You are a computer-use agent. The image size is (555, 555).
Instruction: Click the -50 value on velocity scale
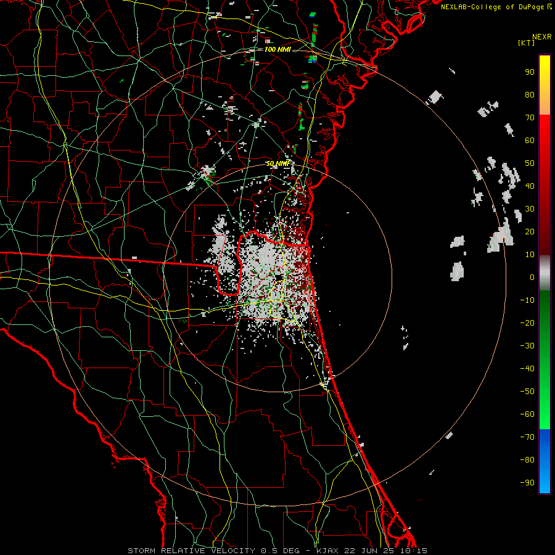(x=527, y=392)
